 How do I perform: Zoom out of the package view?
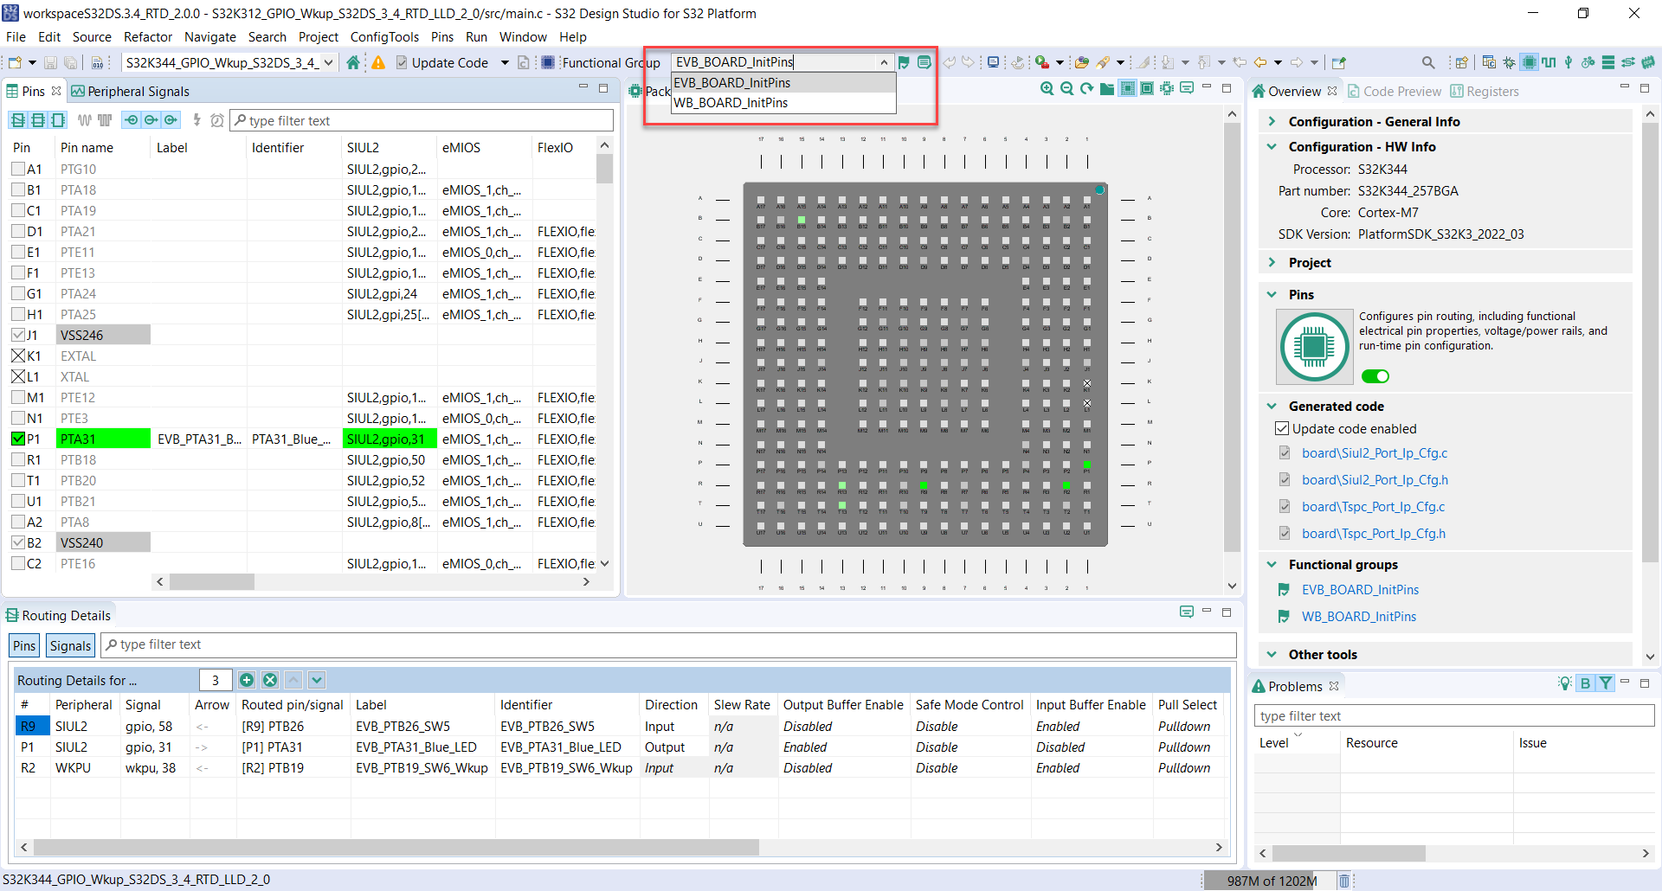click(1066, 89)
